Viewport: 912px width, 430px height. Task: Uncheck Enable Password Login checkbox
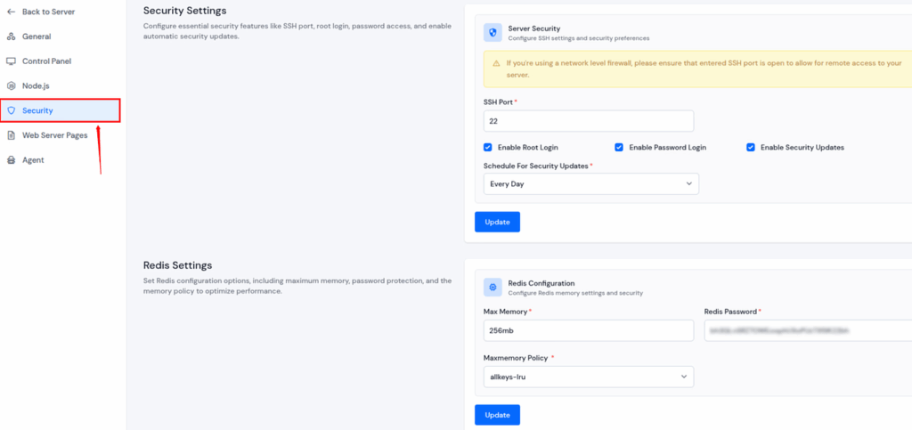619,147
